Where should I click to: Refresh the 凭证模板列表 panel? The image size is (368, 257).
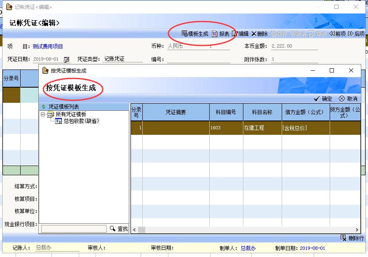(x=43, y=107)
